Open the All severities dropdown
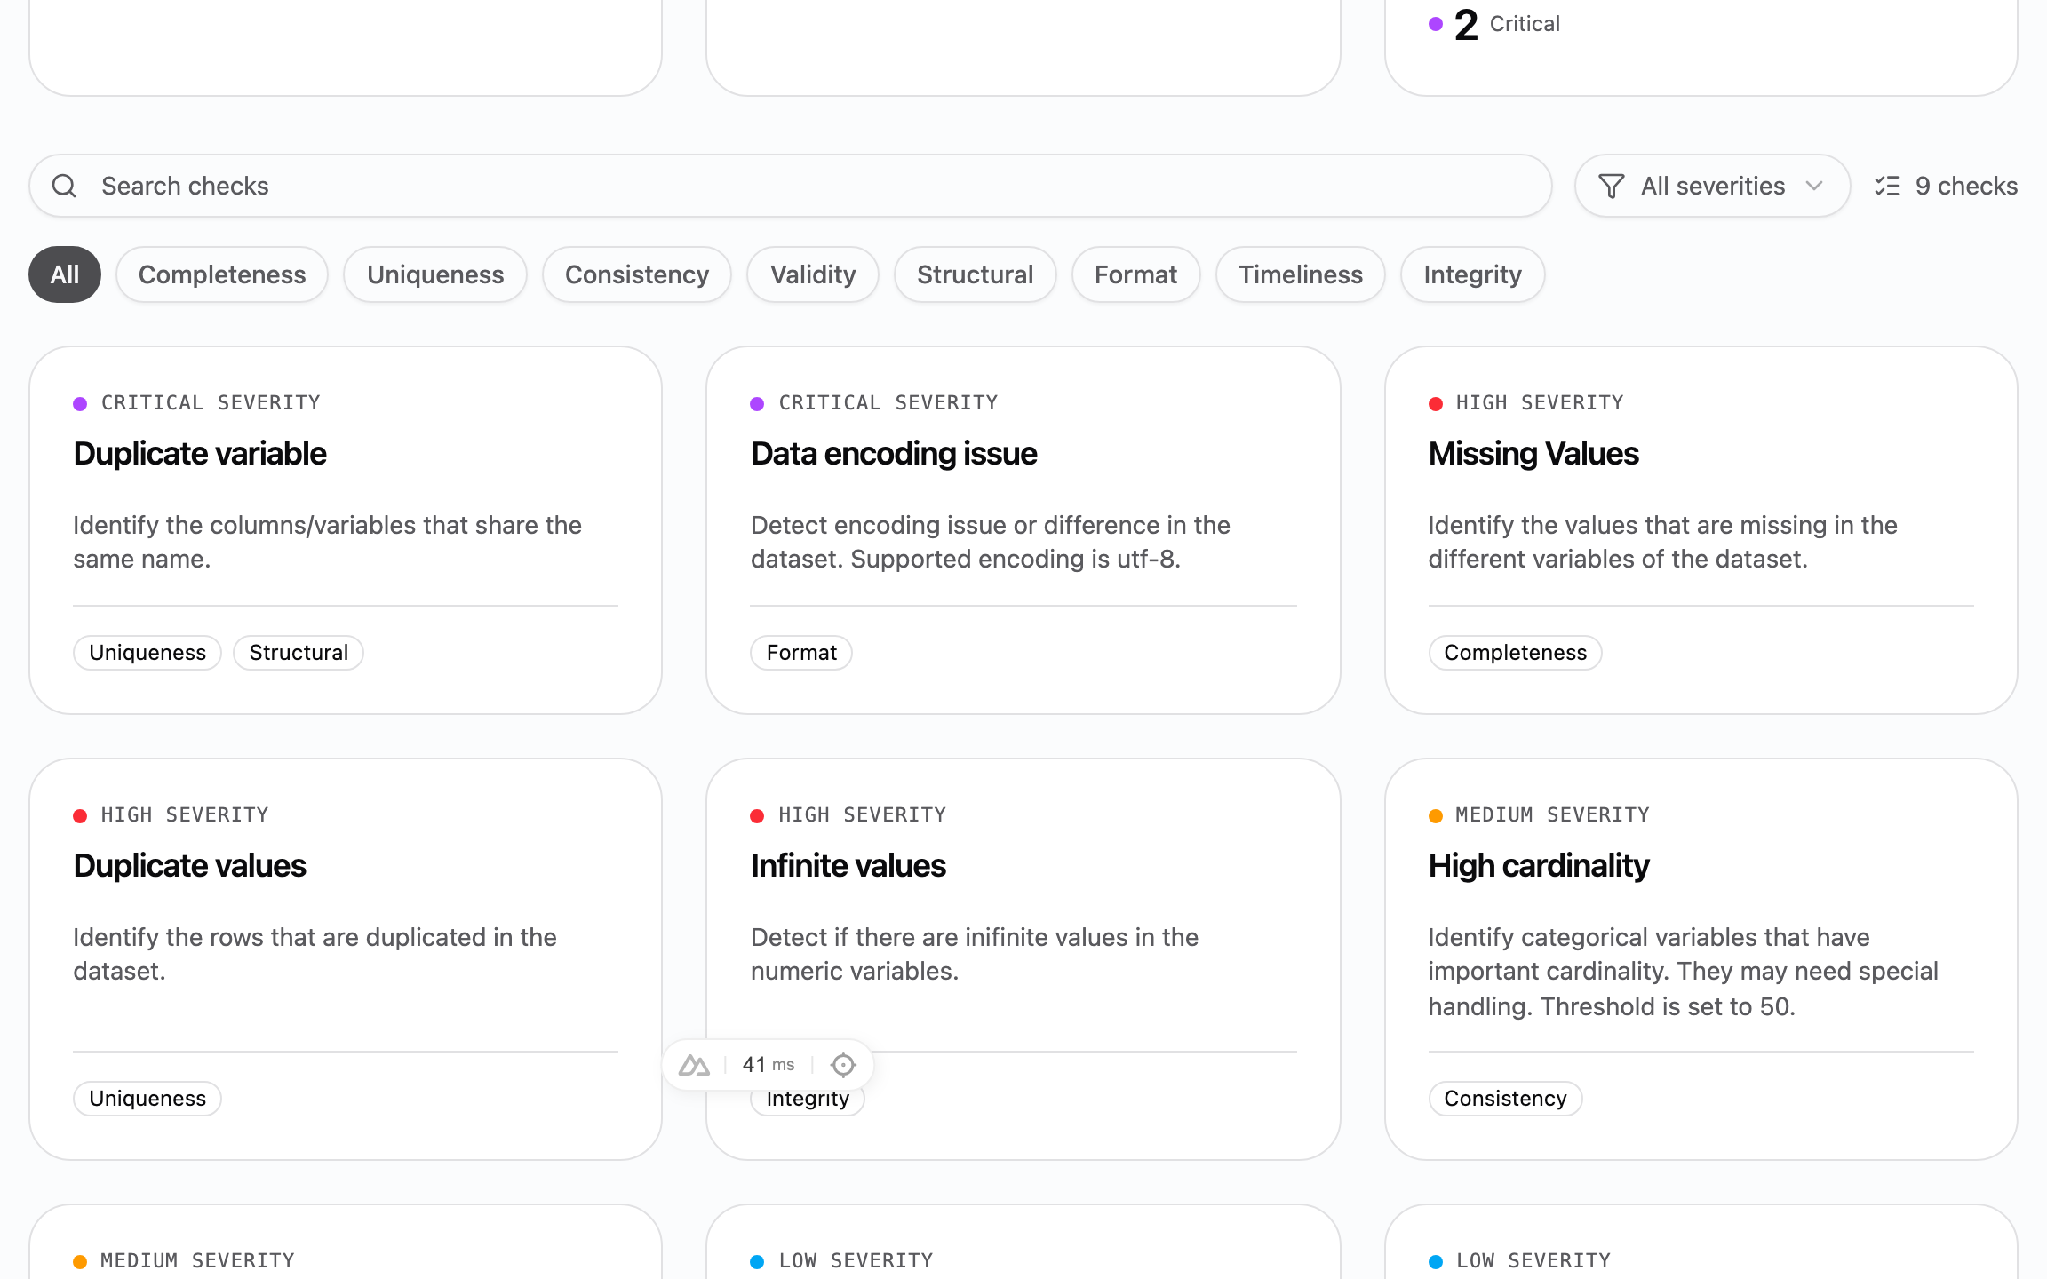 coord(1712,186)
